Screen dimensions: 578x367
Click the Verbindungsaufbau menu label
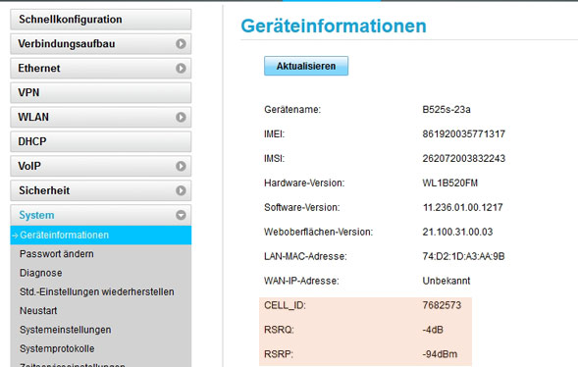pyautogui.click(x=67, y=44)
